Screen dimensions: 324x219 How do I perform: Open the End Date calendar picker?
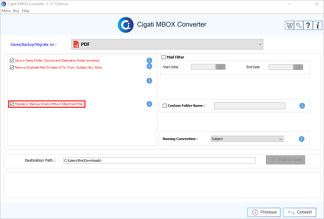[x=298, y=67]
